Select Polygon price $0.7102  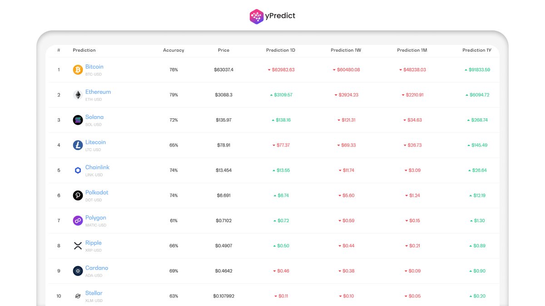tap(223, 221)
